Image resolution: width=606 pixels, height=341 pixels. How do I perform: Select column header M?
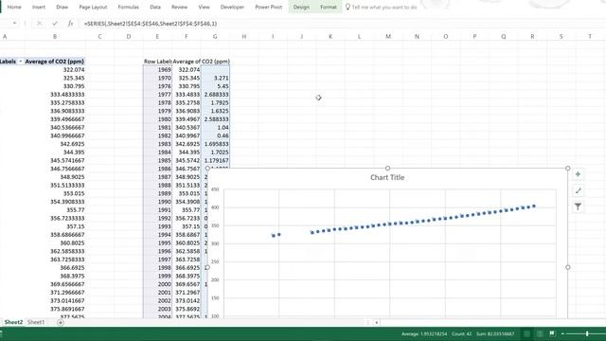click(x=388, y=36)
